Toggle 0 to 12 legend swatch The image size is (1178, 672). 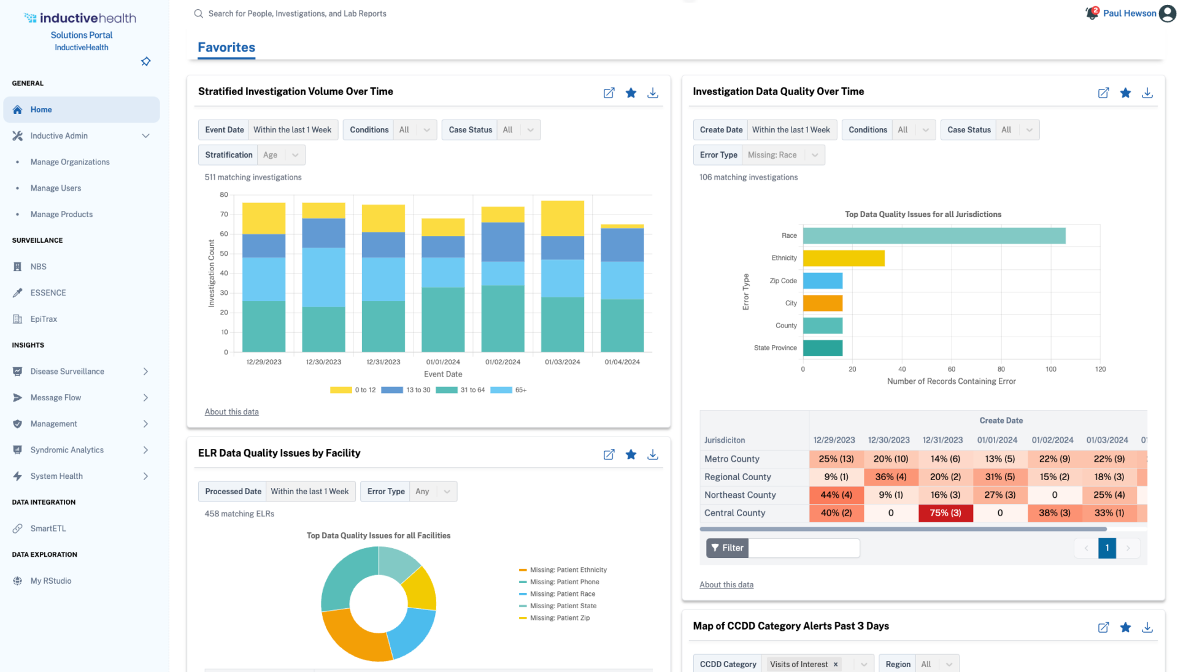pos(341,390)
